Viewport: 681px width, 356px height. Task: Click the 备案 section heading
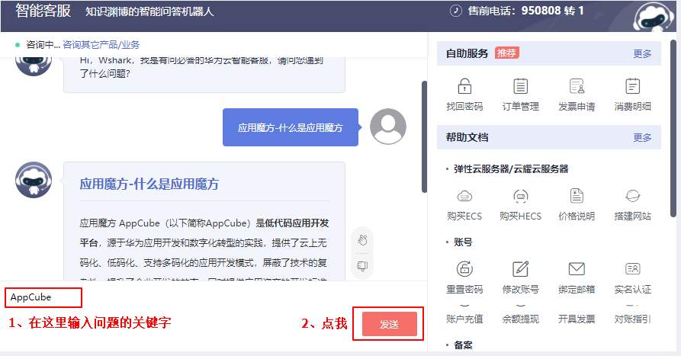click(463, 345)
